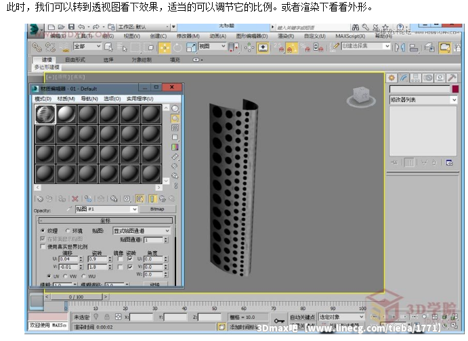Image resolution: width=468 pixels, height=341 pixels.
Task: Click the 多边形建模 panel button
Action: click(47, 68)
